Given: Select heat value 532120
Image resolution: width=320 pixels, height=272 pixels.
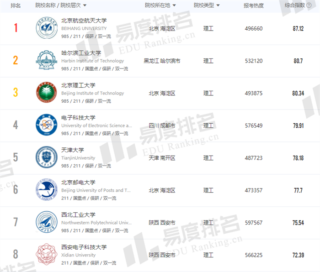Looking at the screenshot, I should coord(254,61).
